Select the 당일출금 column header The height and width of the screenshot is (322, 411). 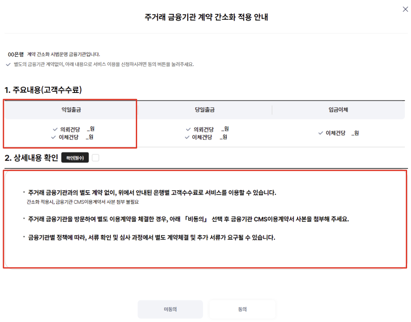click(x=205, y=110)
